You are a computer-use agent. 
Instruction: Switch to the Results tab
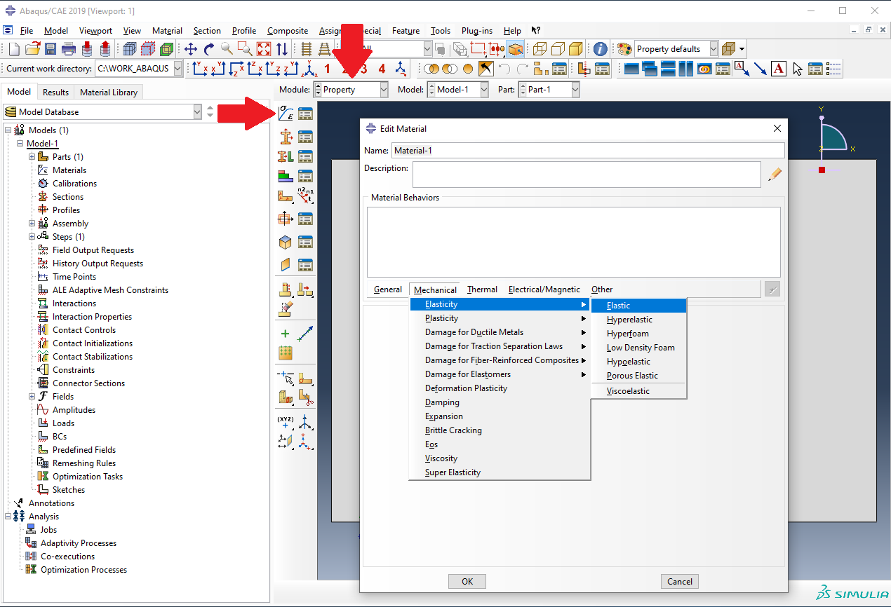[55, 92]
